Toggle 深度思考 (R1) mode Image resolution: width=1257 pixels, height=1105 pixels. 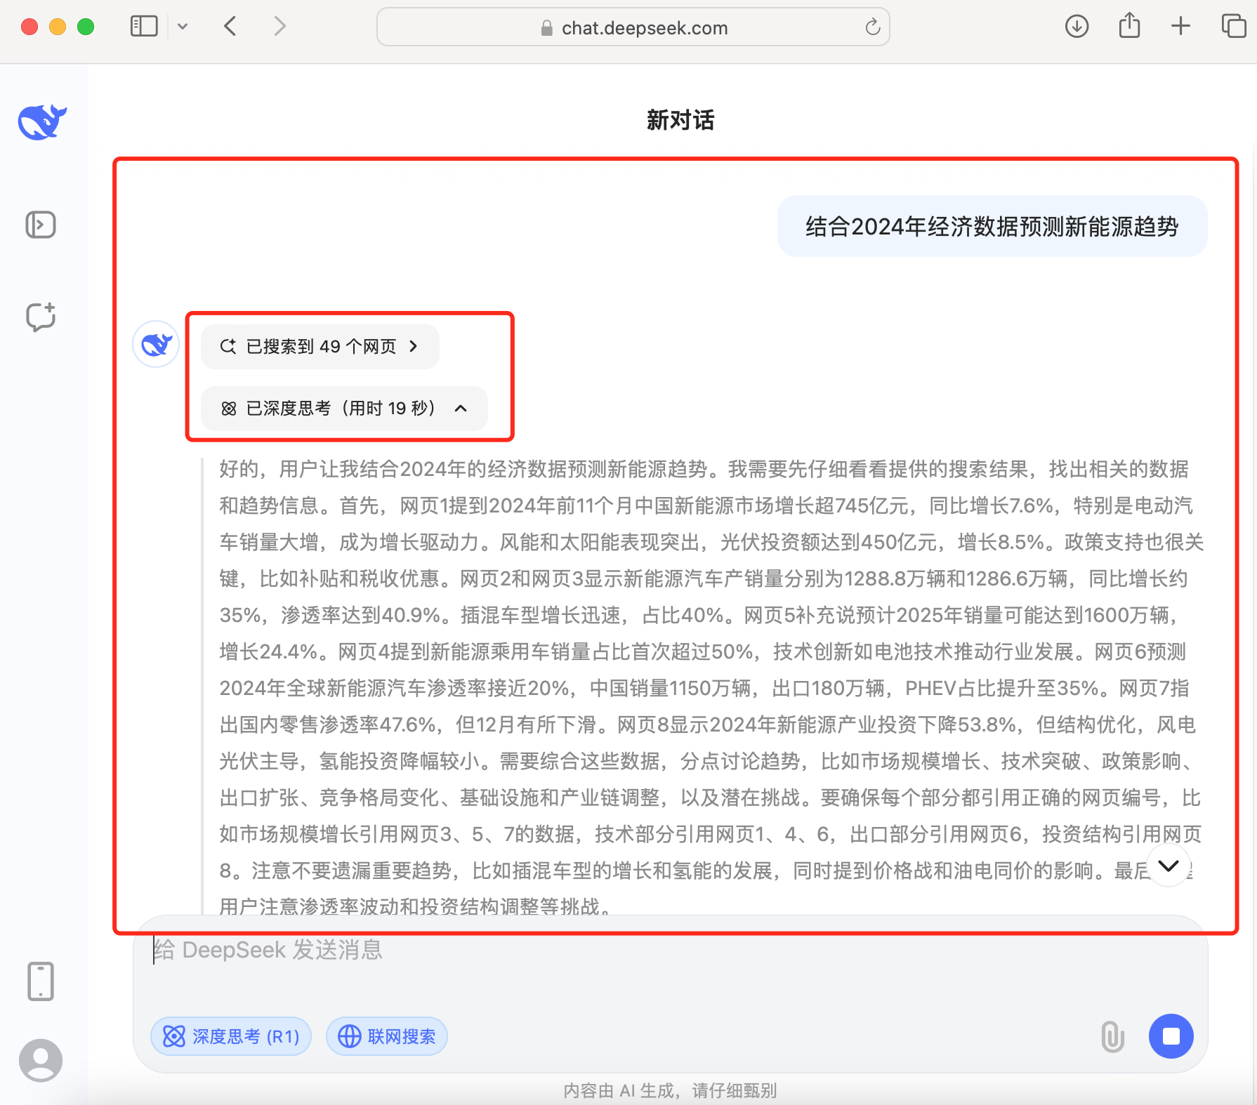231,1036
